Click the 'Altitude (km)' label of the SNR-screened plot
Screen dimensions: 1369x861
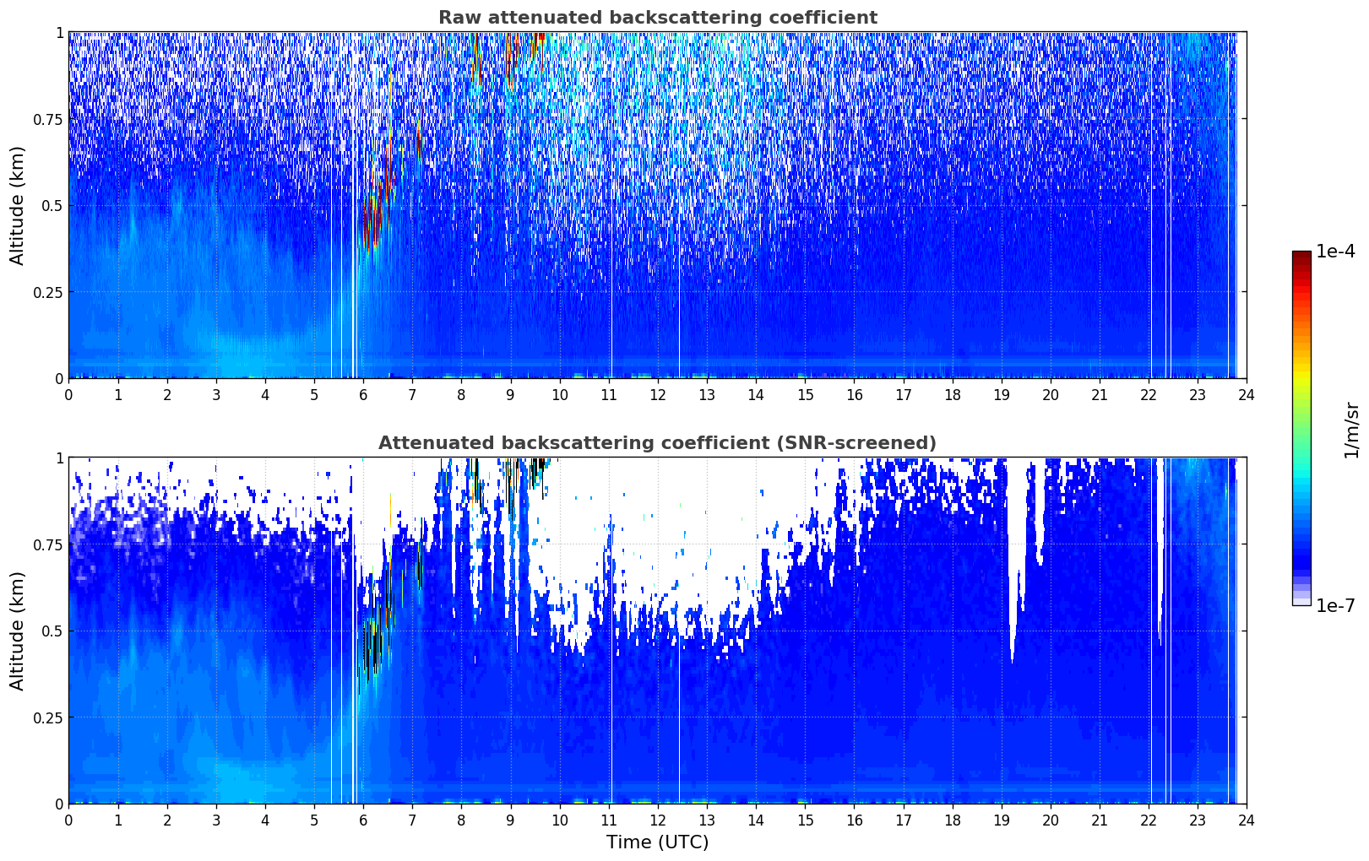[18, 631]
